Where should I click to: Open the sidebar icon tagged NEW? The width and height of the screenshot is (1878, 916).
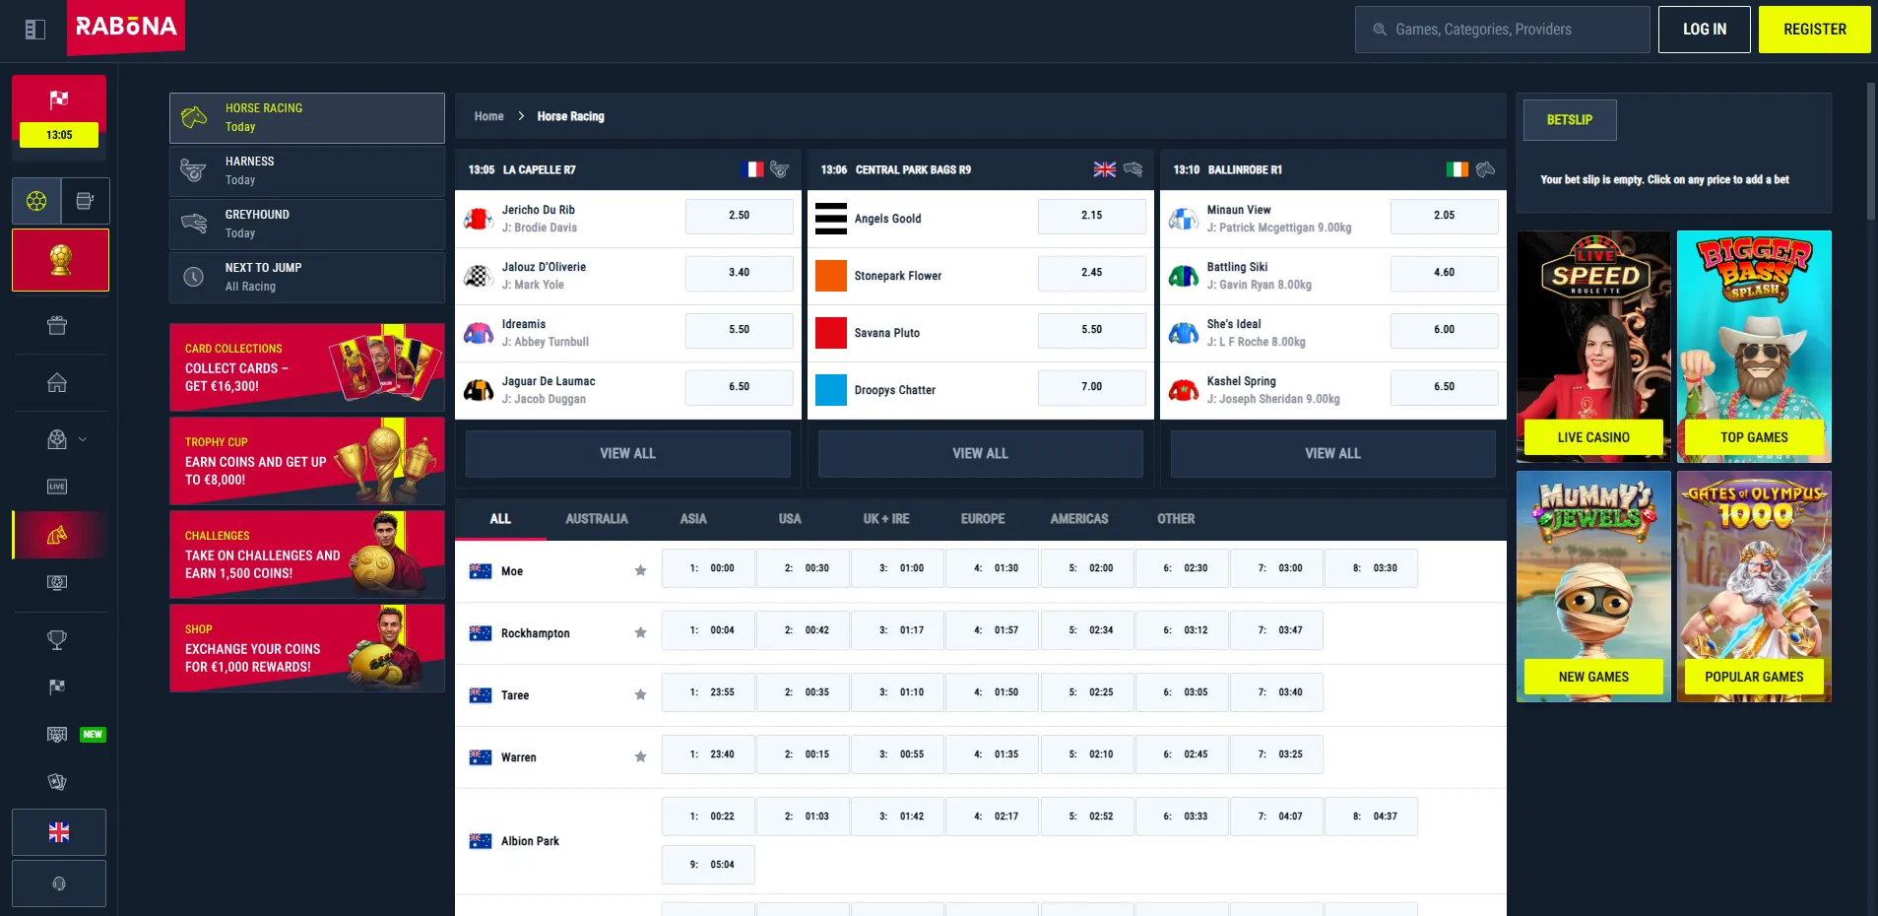[x=57, y=735]
